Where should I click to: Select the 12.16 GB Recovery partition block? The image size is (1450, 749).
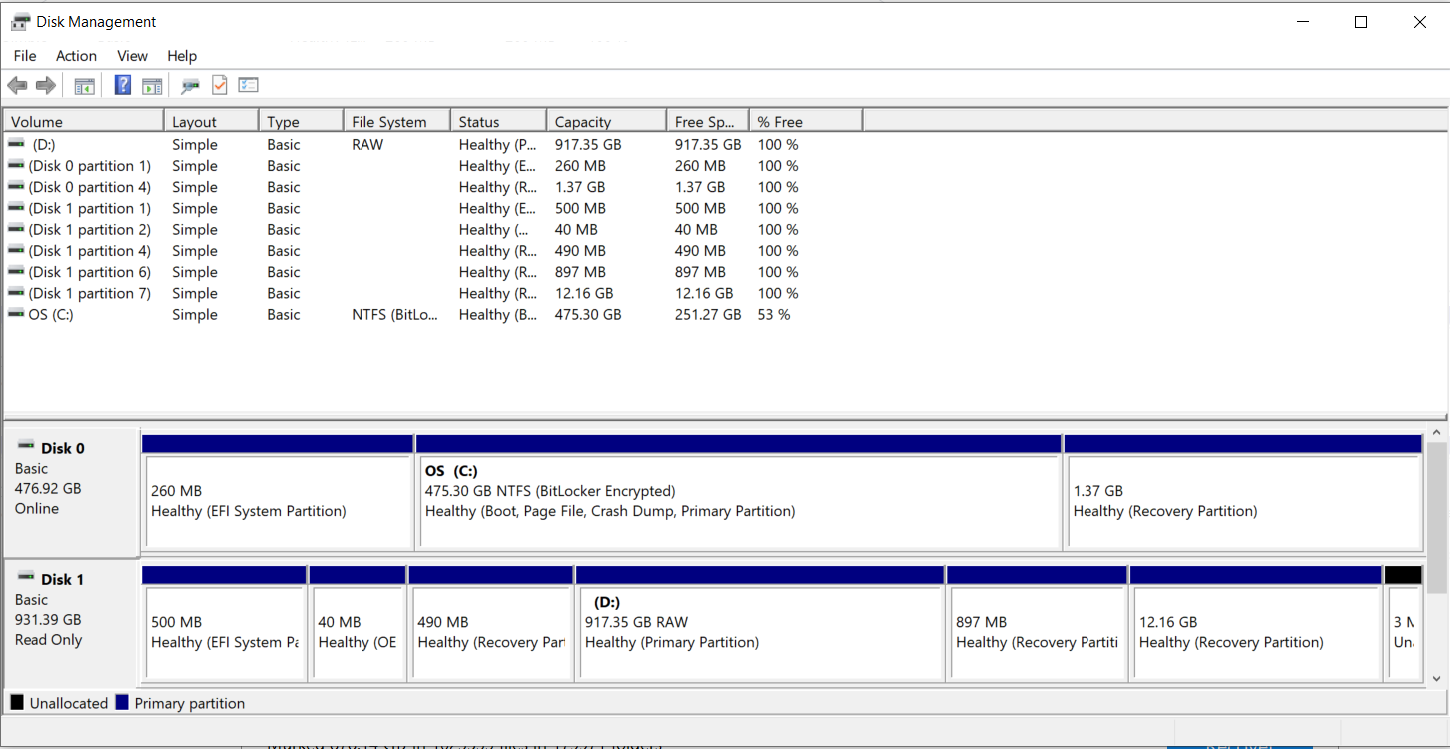click(1256, 624)
